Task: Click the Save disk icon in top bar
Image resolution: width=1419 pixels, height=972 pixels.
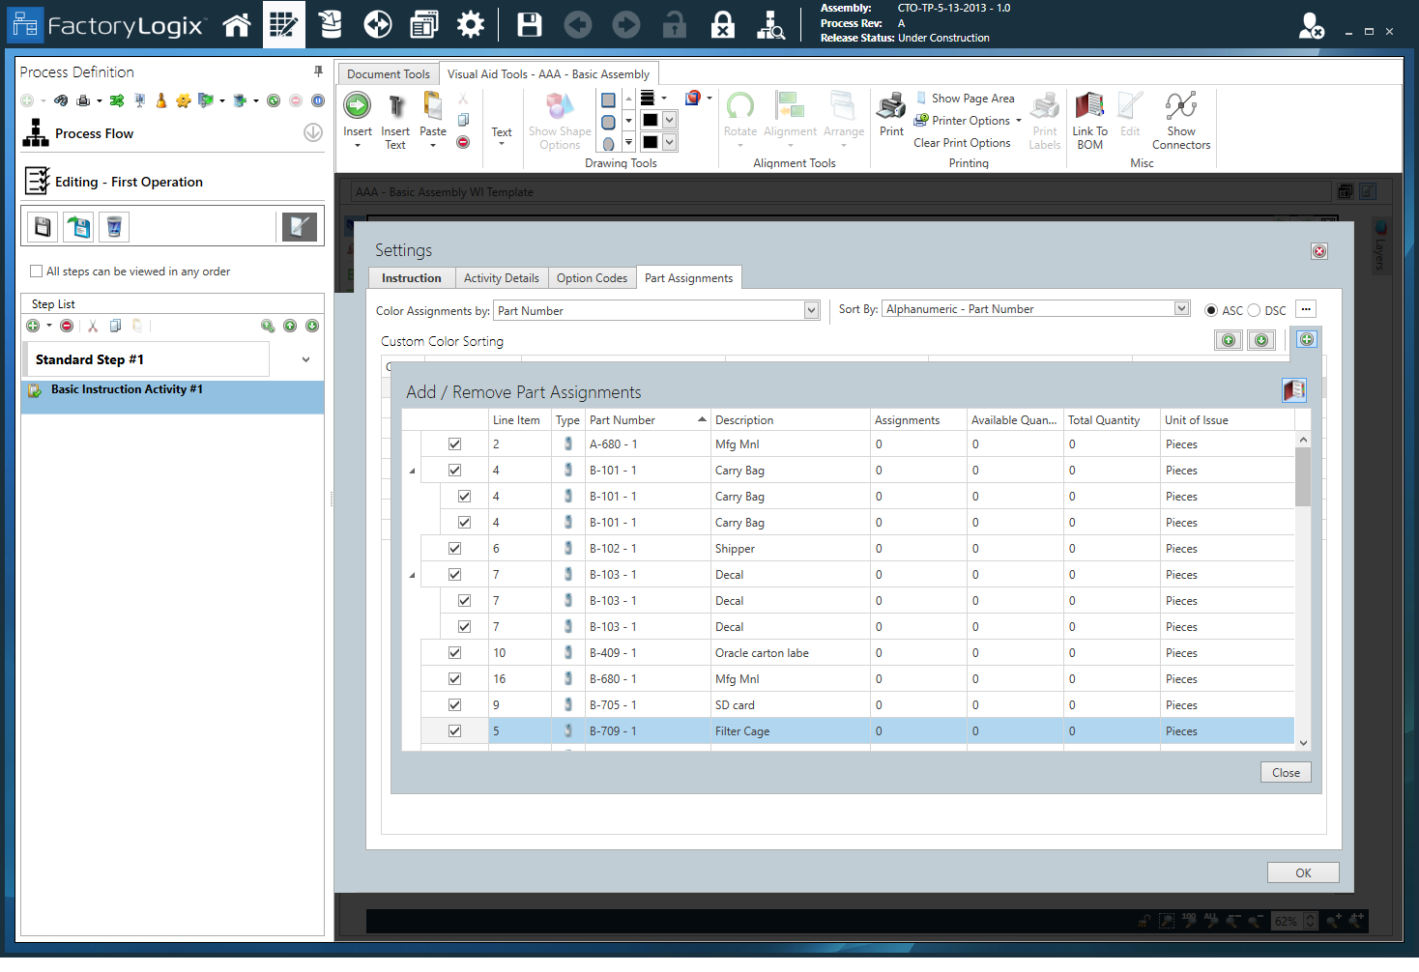Action: (530, 25)
